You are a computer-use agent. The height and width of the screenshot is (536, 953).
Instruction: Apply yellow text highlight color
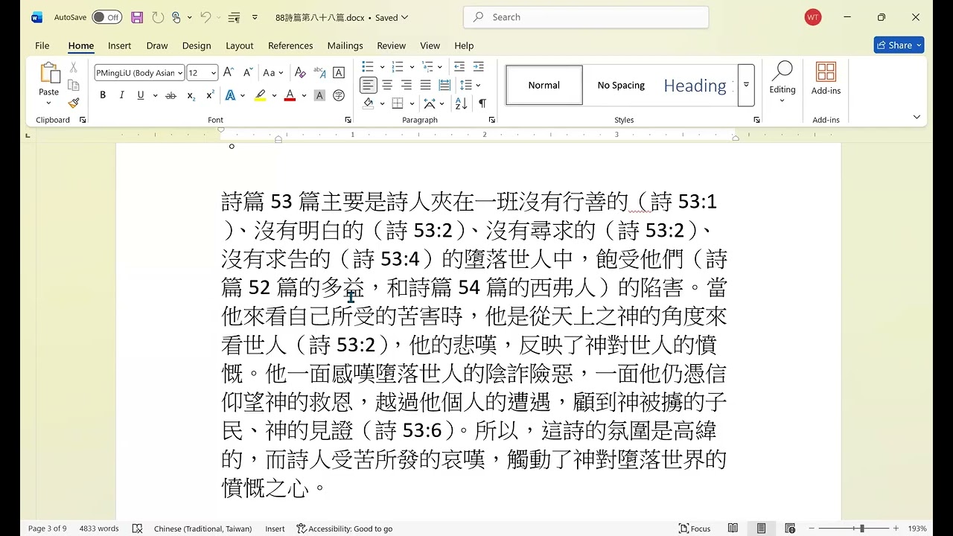(x=261, y=95)
